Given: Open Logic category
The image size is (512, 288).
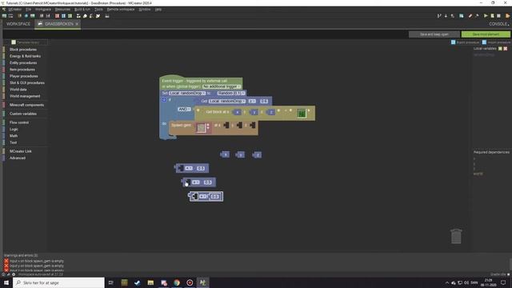Looking at the screenshot, I should pos(14,130).
